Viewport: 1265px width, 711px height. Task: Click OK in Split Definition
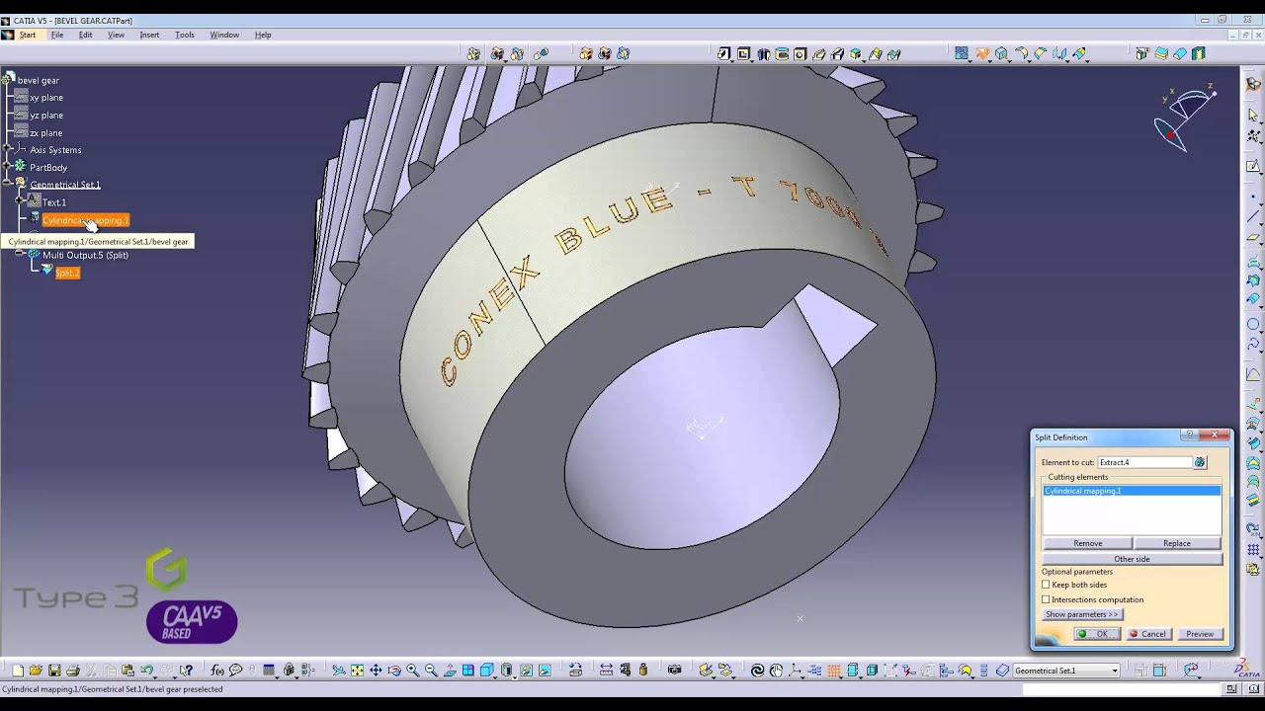[1097, 634]
